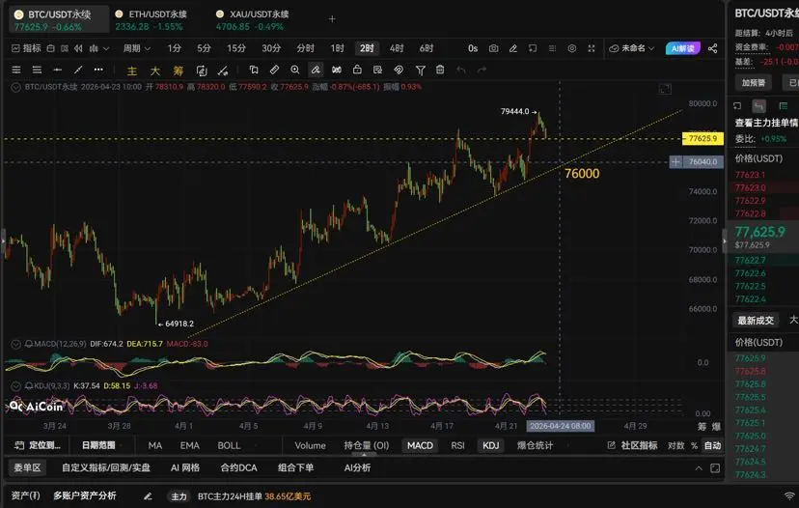Viewport: 799px width, 508px height.
Task: Toggle the highlighted eraser brush tool
Action: 316,70
